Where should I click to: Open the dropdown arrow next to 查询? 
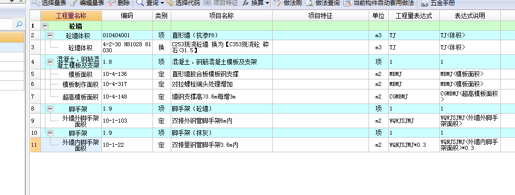[162, 4]
